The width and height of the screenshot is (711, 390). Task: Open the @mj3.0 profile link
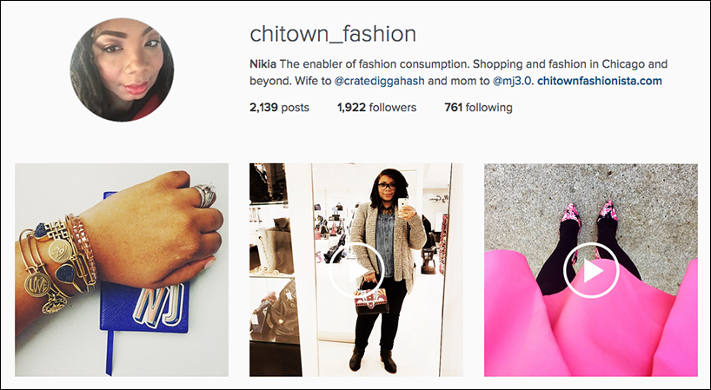click(512, 81)
